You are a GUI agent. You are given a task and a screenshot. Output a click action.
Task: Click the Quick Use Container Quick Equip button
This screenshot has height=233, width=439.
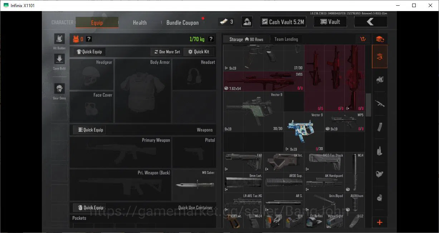[89, 208]
